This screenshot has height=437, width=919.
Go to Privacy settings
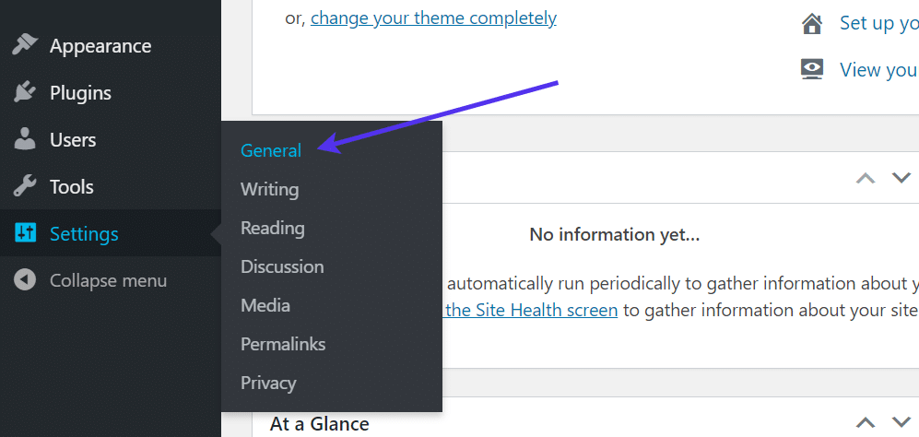click(x=268, y=384)
